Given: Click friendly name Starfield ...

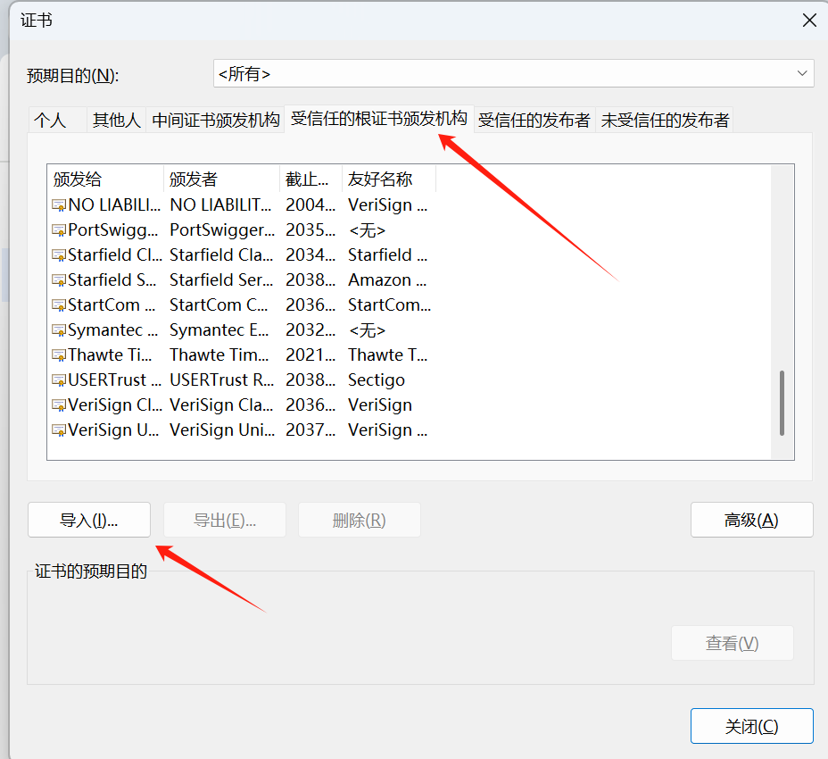Looking at the screenshot, I should 387,254.
